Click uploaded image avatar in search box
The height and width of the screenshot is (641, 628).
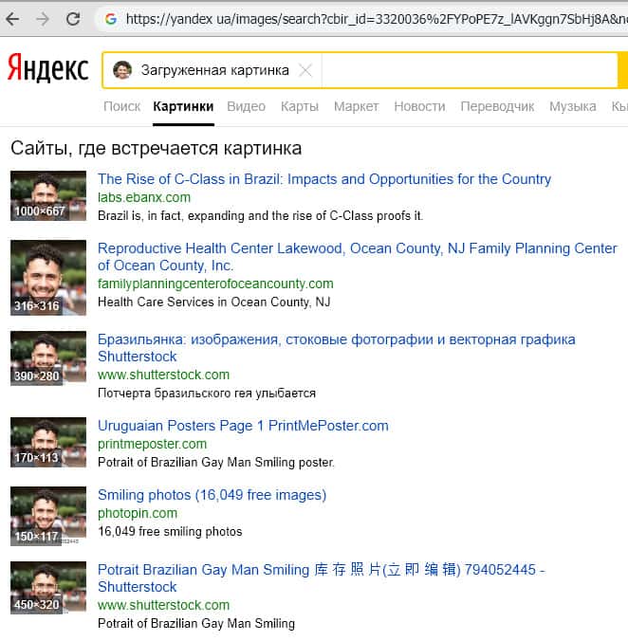pyautogui.click(x=122, y=70)
